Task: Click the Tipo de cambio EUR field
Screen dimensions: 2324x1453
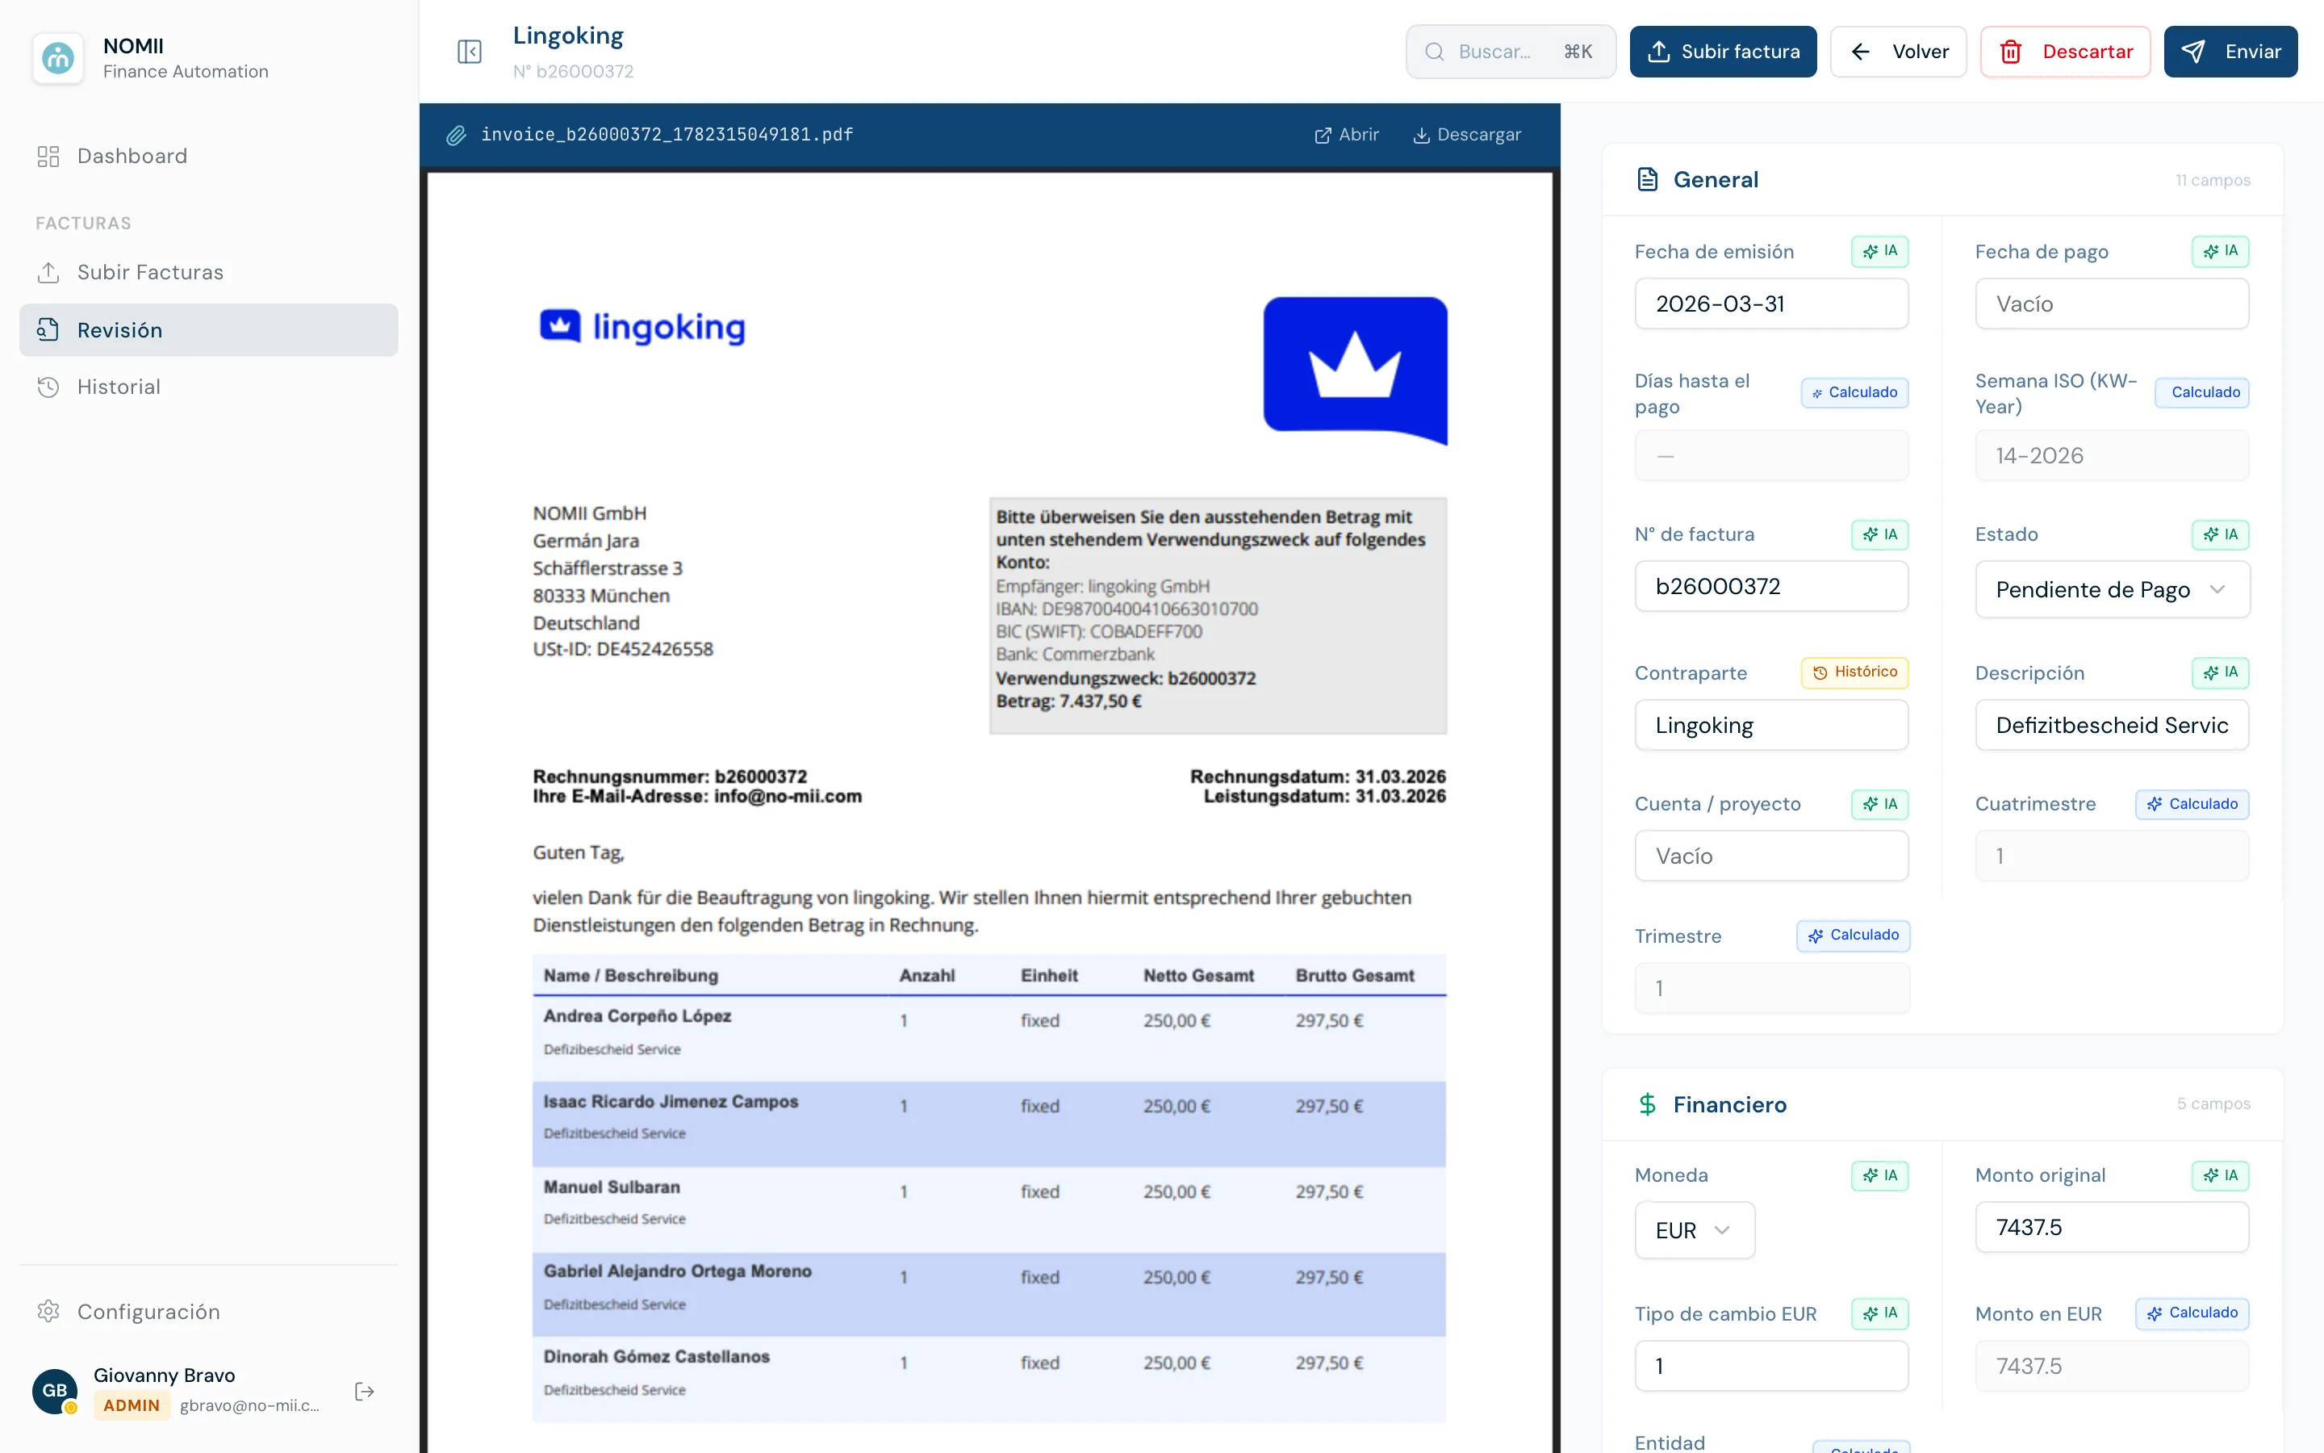Action: (1771, 1366)
